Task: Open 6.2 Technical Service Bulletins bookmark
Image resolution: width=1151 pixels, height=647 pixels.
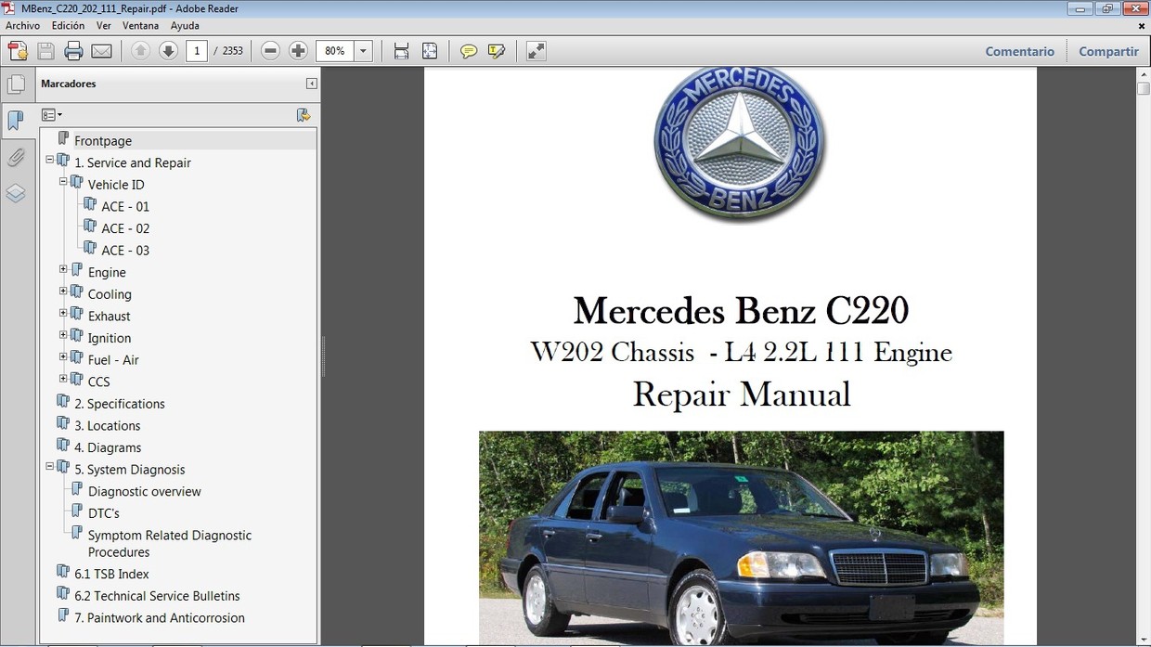Action: (157, 596)
